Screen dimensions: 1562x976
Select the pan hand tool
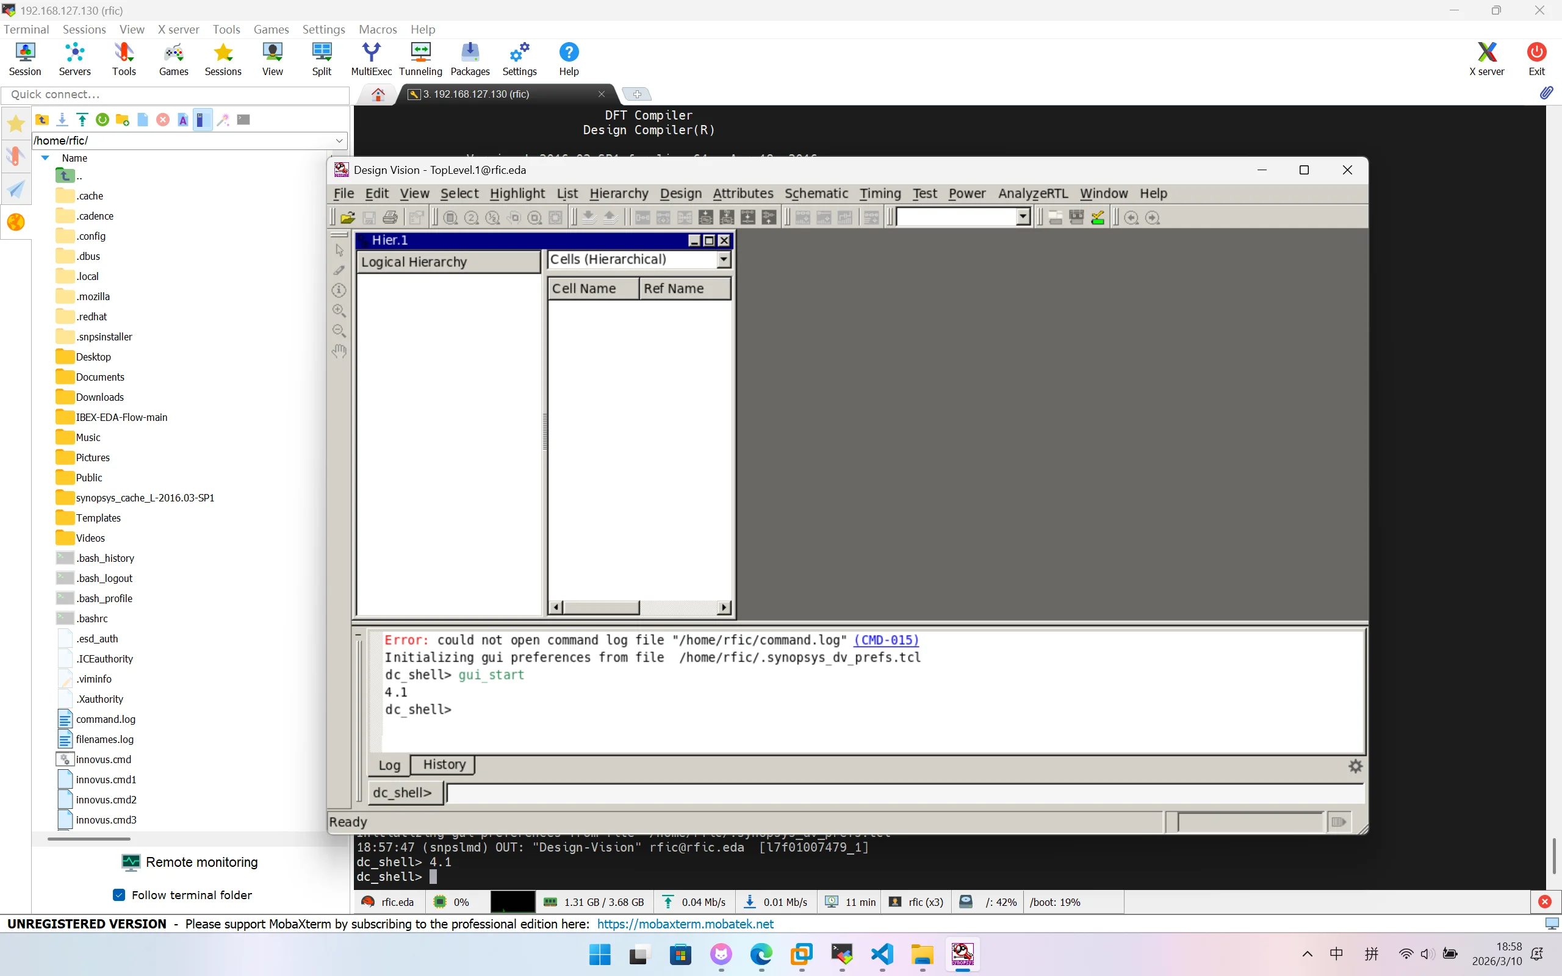coord(339,351)
